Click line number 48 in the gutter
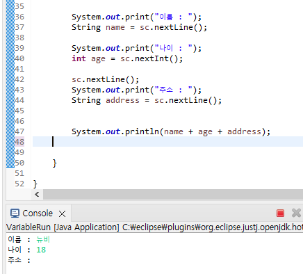 [19, 142]
